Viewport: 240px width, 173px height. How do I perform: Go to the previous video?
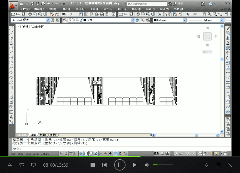(x=104, y=165)
